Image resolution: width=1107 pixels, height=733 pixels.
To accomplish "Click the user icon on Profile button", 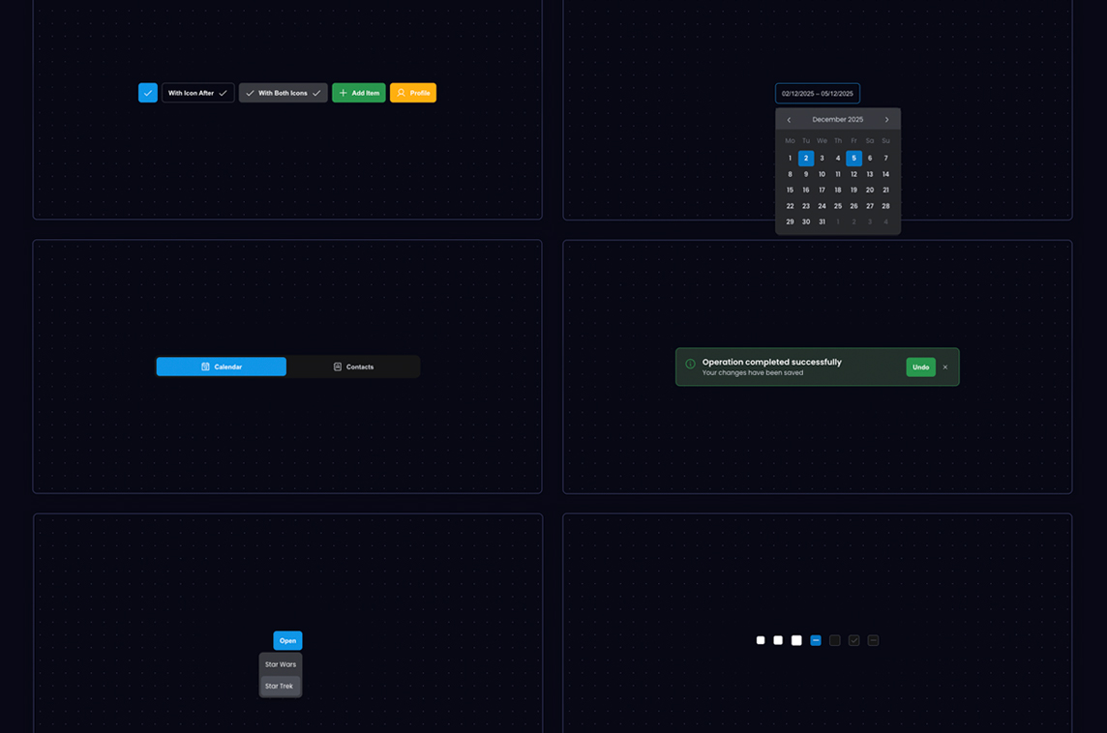I will coord(402,93).
